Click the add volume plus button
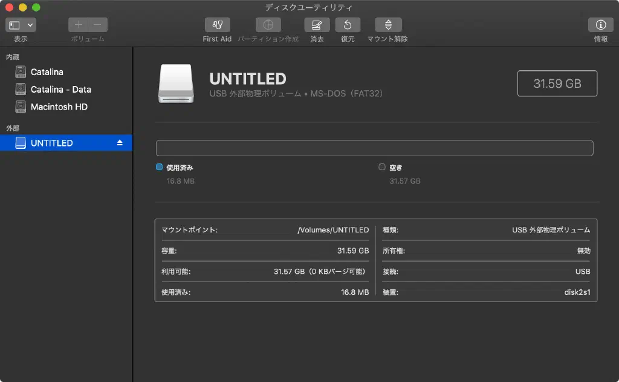Image resolution: width=619 pixels, height=382 pixels. [78, 25]
